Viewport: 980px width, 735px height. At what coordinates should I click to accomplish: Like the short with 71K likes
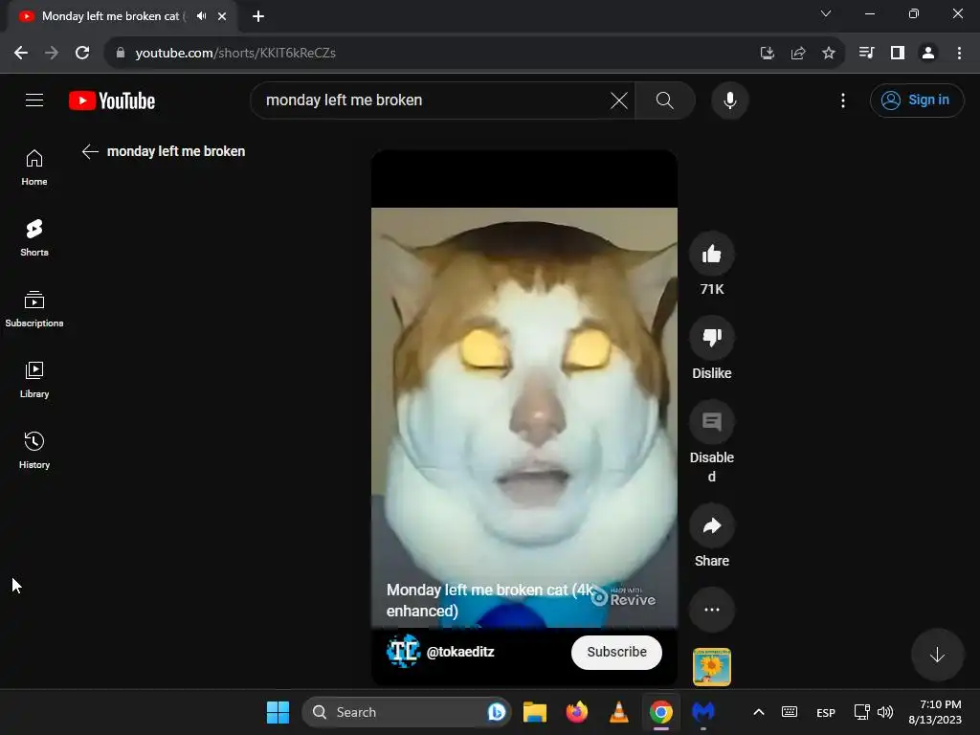[x=711, y=254]
